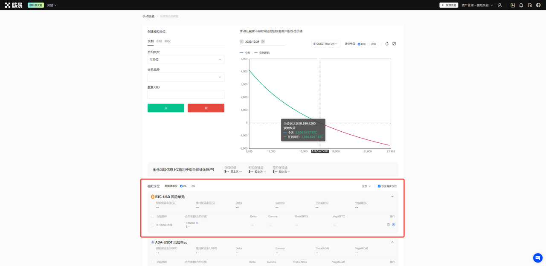Uncheck 包含真实仓位 checkbox
The image size is (546, 266).
[x=379, y=186]
